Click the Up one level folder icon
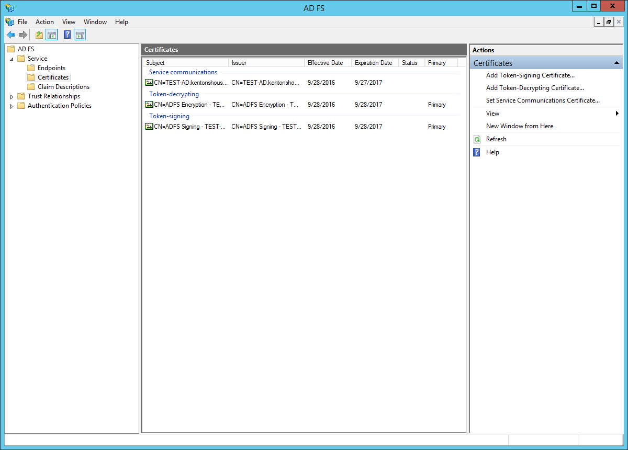This screenshot has height=450, width=628. point(39,35)
